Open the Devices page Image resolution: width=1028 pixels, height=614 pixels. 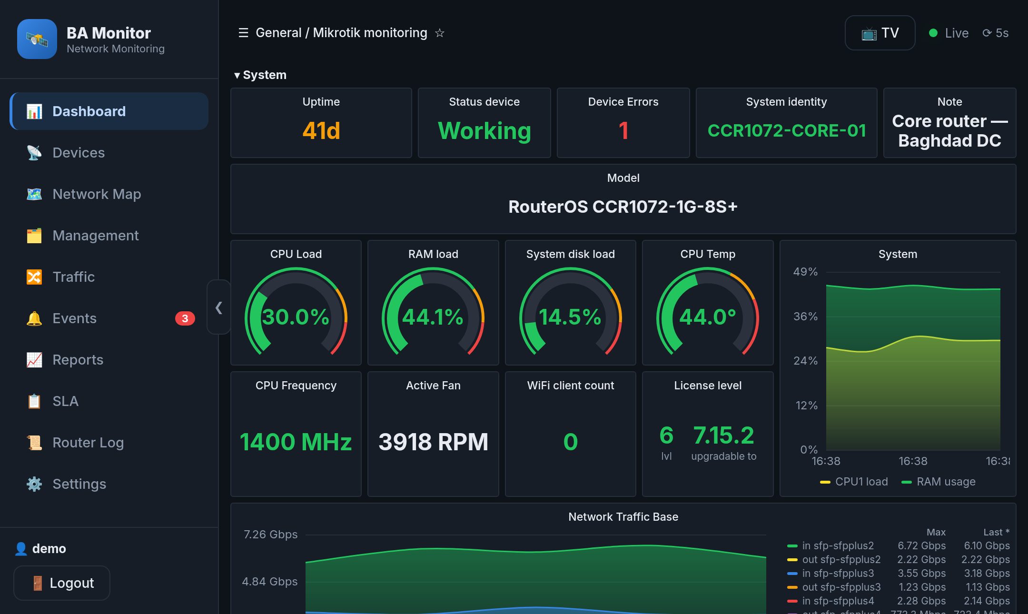[x=109, y=153]
